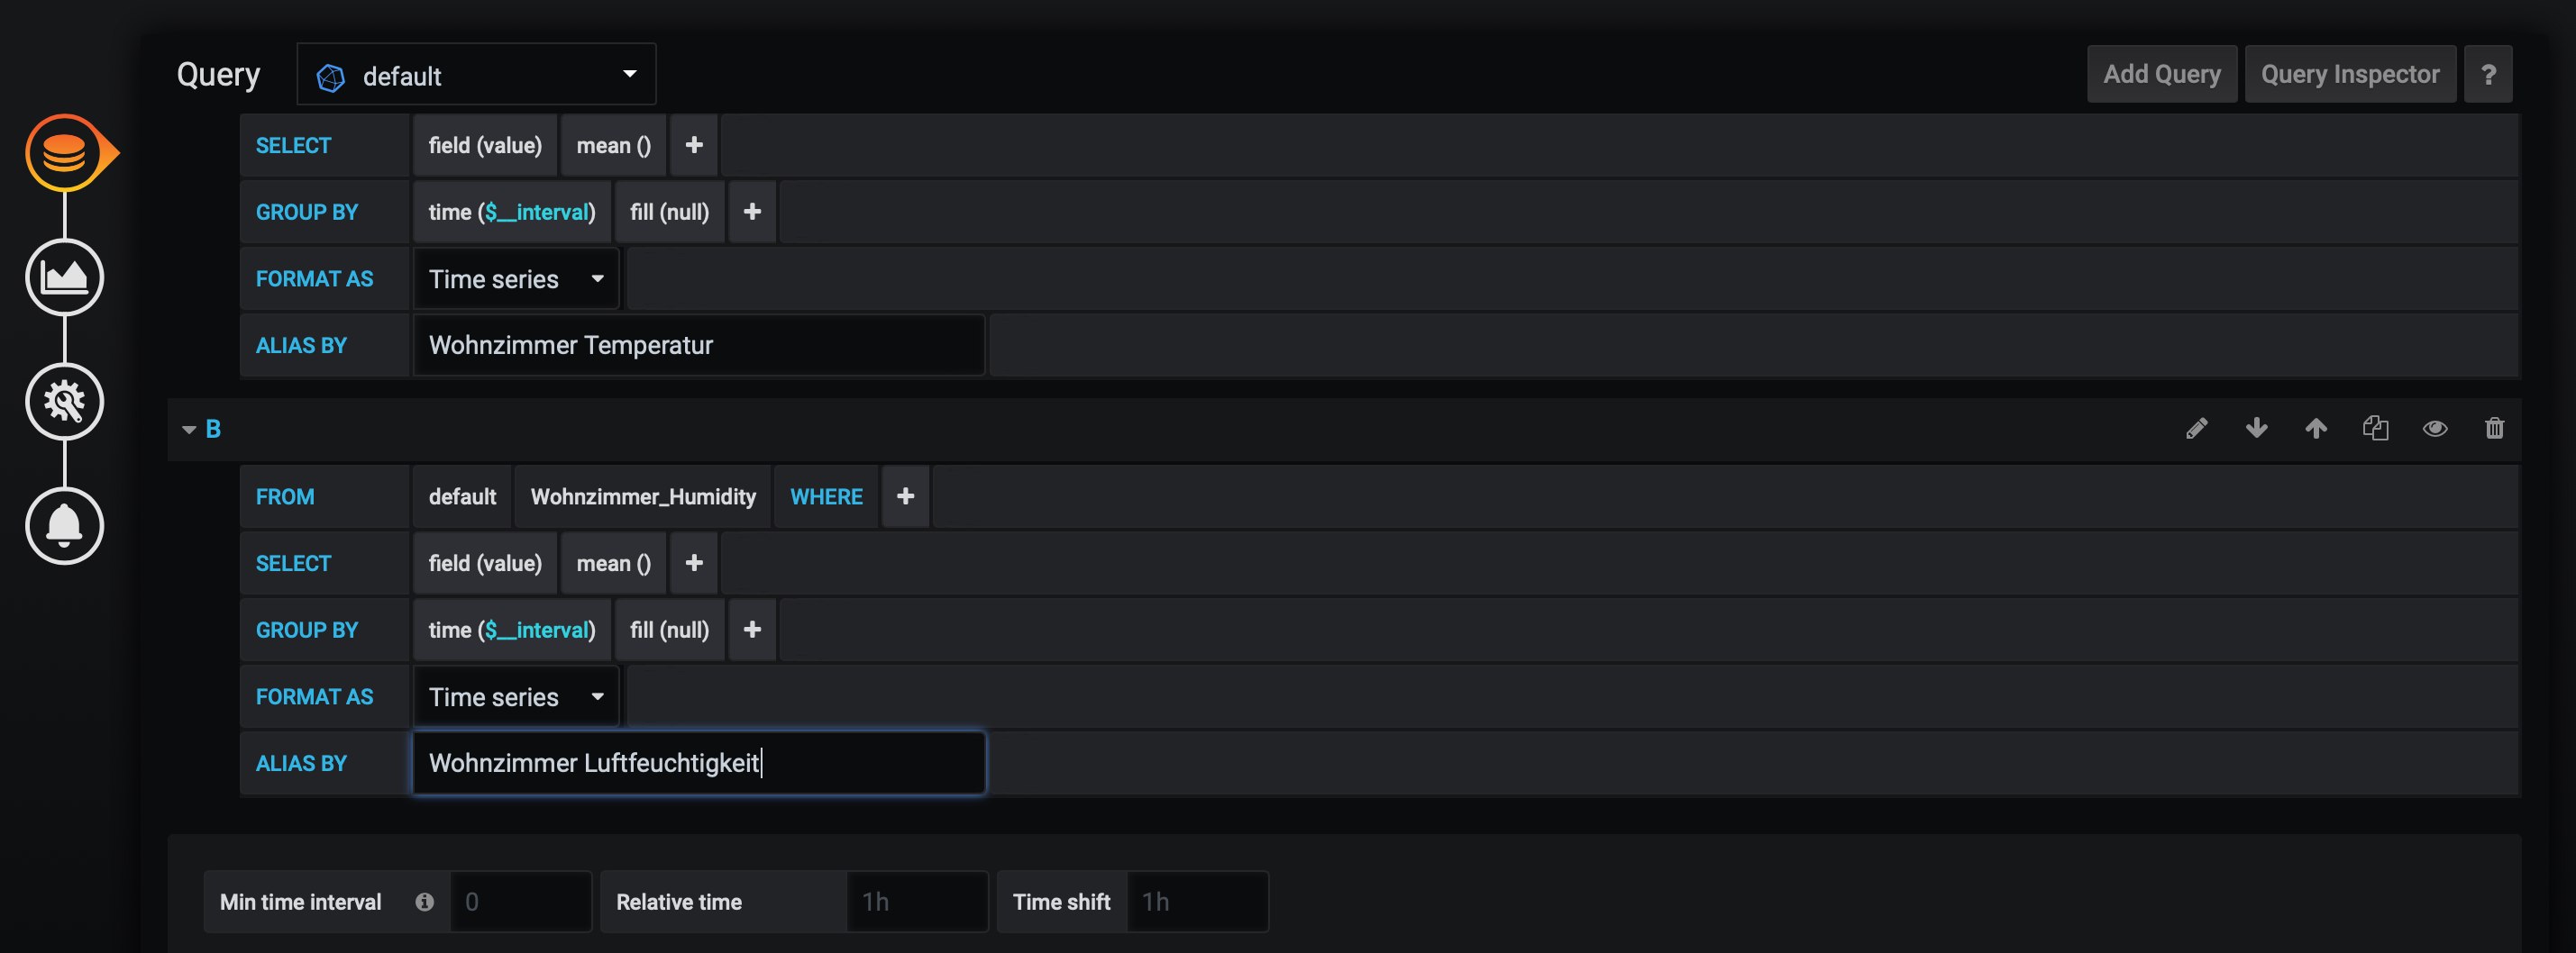Open the Queries tab database icon
The width and height of the screenshot is (2576, 953).
(x=64, y=153)
